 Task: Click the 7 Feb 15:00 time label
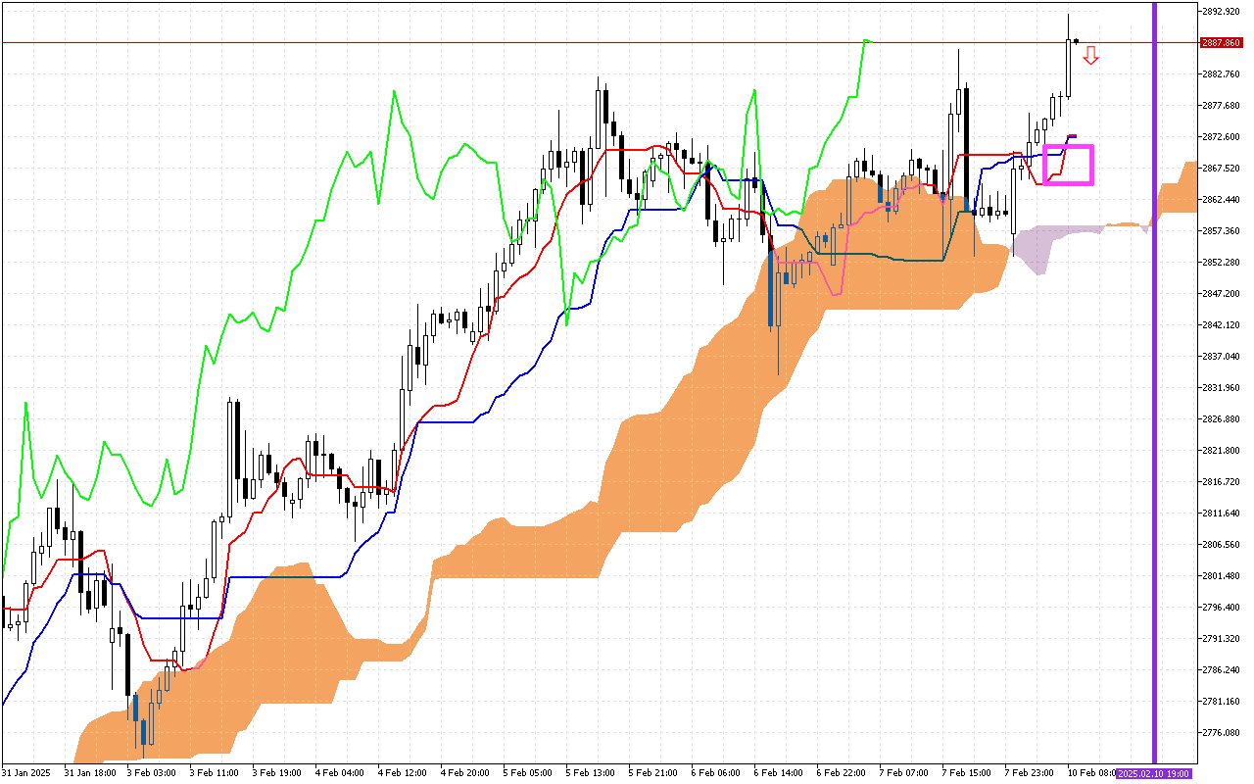coord(968,773)
